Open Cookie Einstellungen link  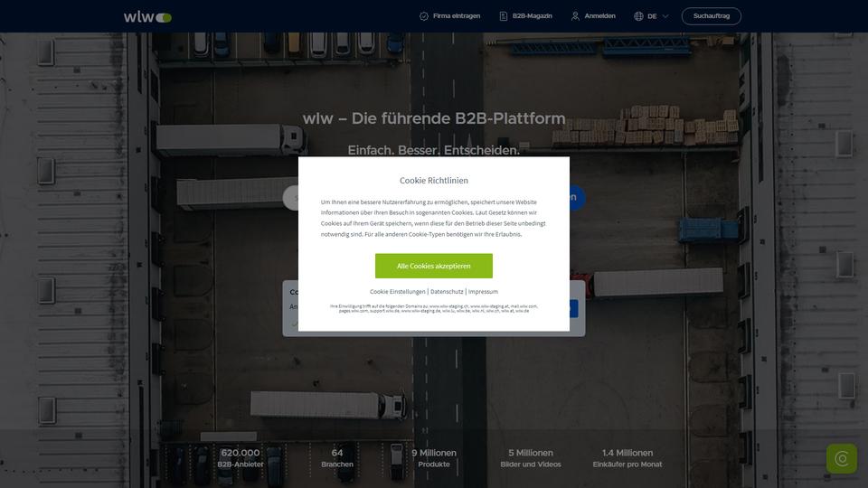[398, 292]
